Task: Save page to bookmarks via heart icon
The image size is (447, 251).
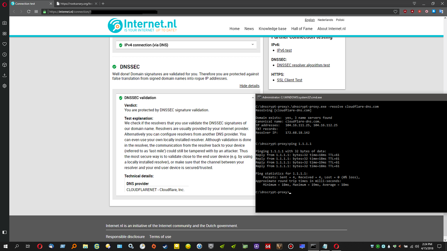Action: [x=395, y=11]
